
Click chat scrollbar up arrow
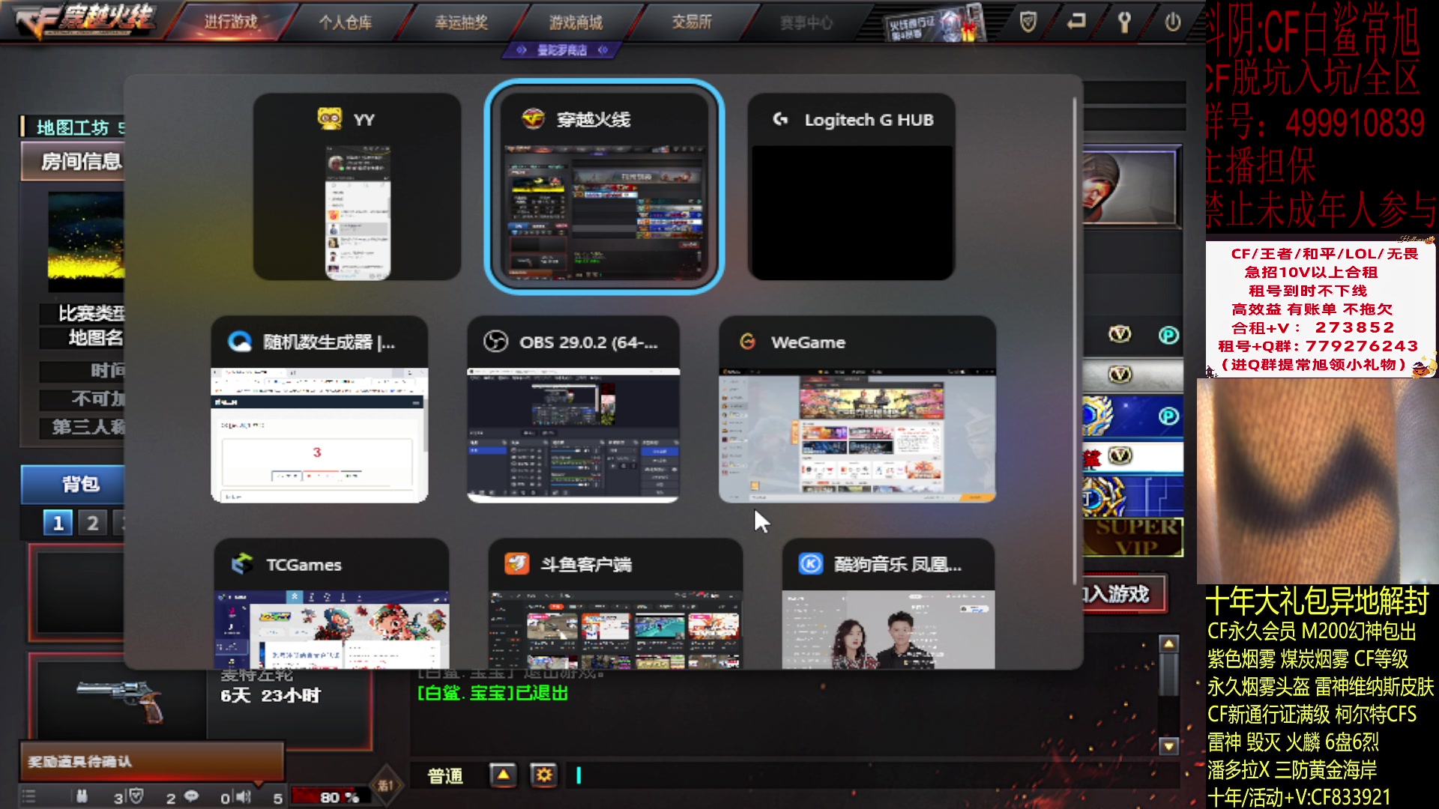[1168, 643]
